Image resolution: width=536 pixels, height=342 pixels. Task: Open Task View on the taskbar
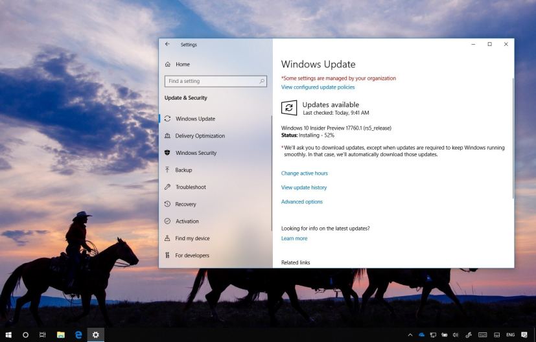[x=43, y=335]
